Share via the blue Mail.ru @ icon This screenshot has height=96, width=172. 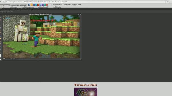(x=40, y=5)
